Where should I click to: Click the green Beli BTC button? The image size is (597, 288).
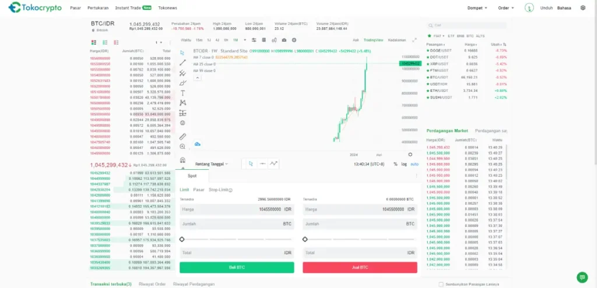pos(237,267)
